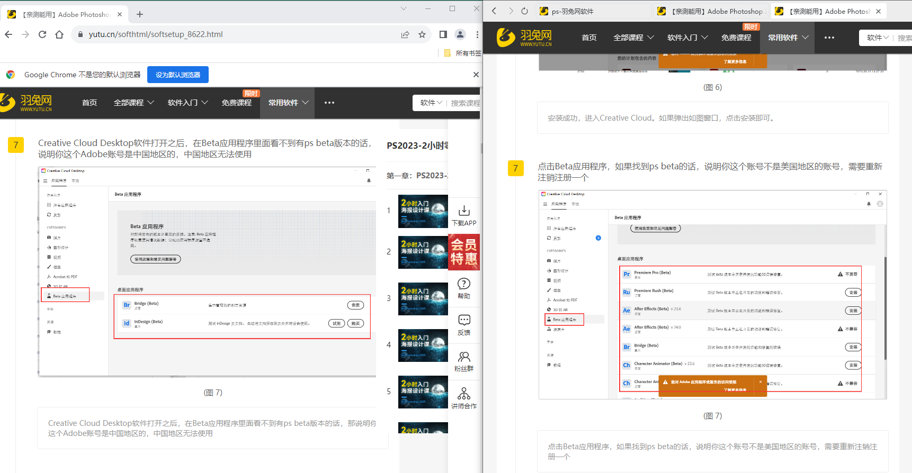Expand 常用软件 menu in left window
912x473 pixels.
tap(288, 103)
